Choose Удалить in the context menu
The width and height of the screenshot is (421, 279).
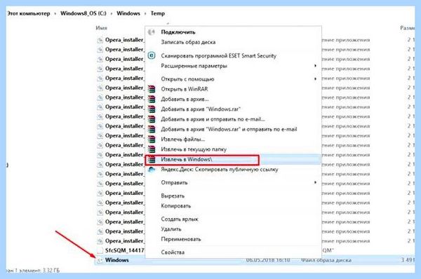[x=171, y=229]
